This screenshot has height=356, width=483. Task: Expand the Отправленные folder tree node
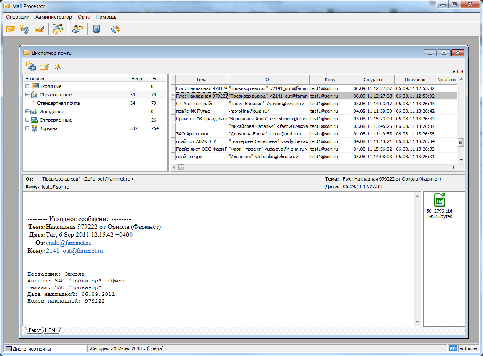point(27,120)
